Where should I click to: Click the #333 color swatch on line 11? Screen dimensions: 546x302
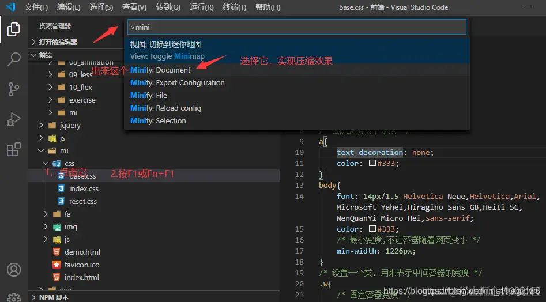point(372,163)
